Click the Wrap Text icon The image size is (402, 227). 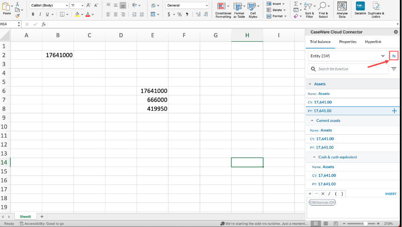[x=154, y=5]
